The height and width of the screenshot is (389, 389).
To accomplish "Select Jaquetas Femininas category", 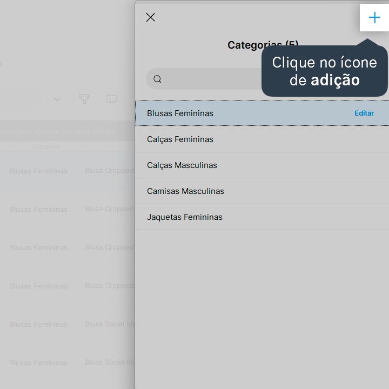I will click(x=262, y=217).
